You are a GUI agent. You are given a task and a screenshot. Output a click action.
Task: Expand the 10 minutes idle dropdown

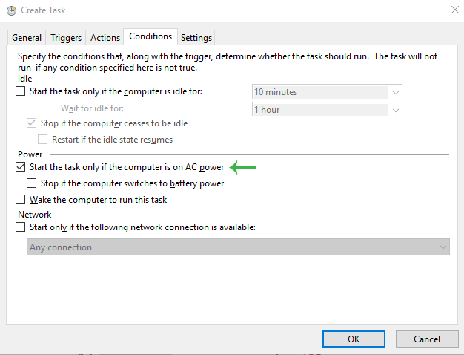point(395,92)
